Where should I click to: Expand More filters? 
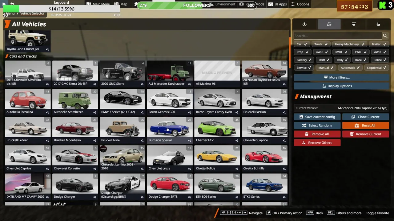[x=341, y=77]
